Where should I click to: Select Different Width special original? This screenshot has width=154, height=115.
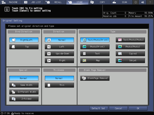pos(24,92)
